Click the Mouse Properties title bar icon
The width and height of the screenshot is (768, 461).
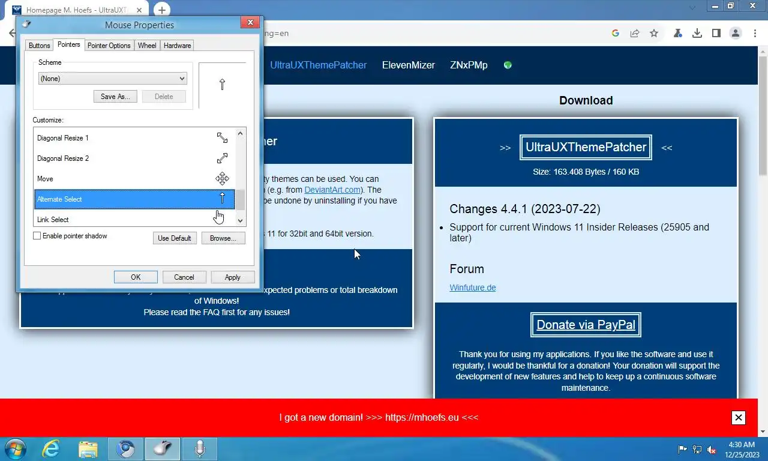[x=26, y=25]
